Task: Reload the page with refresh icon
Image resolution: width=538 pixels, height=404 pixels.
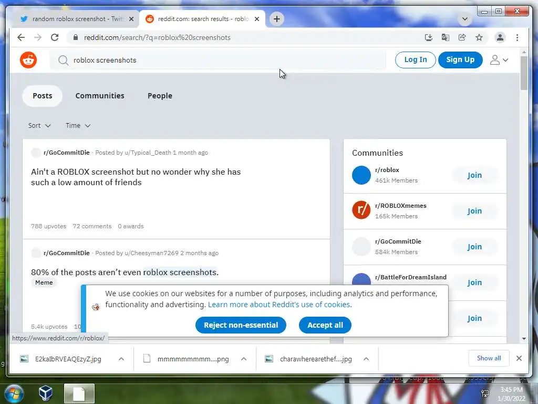Action: 55,37
